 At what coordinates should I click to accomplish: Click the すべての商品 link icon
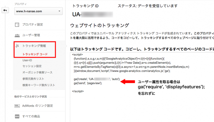tap(17, 116)
